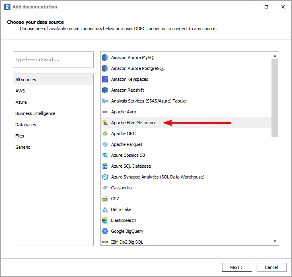Screen dimensions: 292x277
Task: Click the Cassandra eye icon
Action: tap(105, 188)
